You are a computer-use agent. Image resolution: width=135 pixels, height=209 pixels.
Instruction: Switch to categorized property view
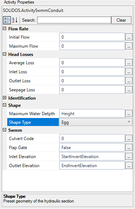[x=7, y=20]
